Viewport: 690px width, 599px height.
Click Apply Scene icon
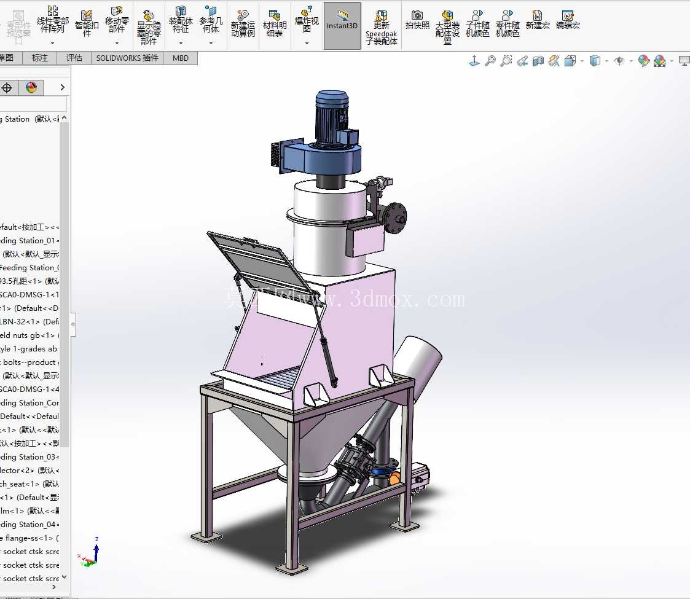pos(660,61)
